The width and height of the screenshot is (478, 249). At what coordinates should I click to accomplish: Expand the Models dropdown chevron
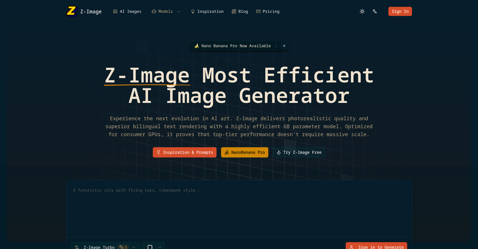click(179, 11)
